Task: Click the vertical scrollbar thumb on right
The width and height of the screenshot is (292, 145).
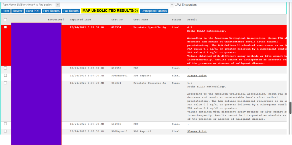Action: point(290,108)
